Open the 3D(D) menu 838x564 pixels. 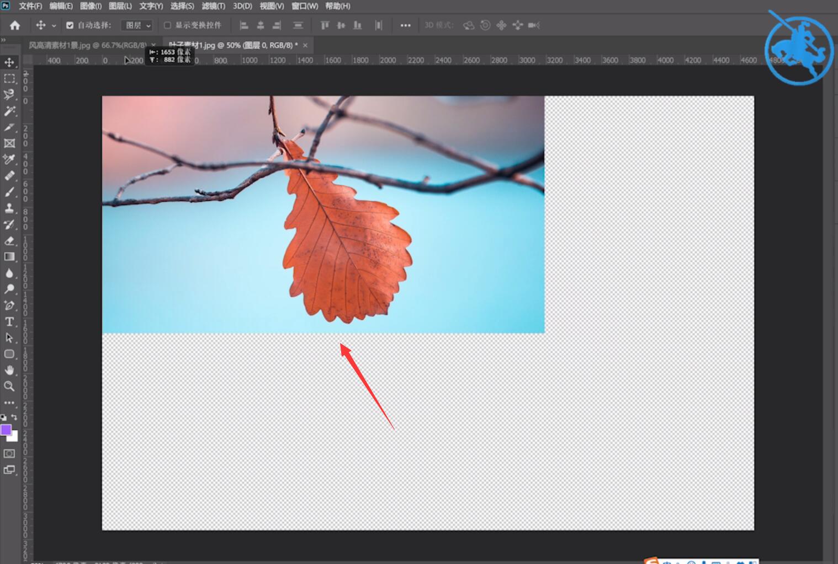(242, 6)
